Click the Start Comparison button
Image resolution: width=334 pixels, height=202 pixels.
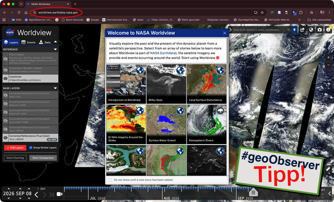pos(43,158)
